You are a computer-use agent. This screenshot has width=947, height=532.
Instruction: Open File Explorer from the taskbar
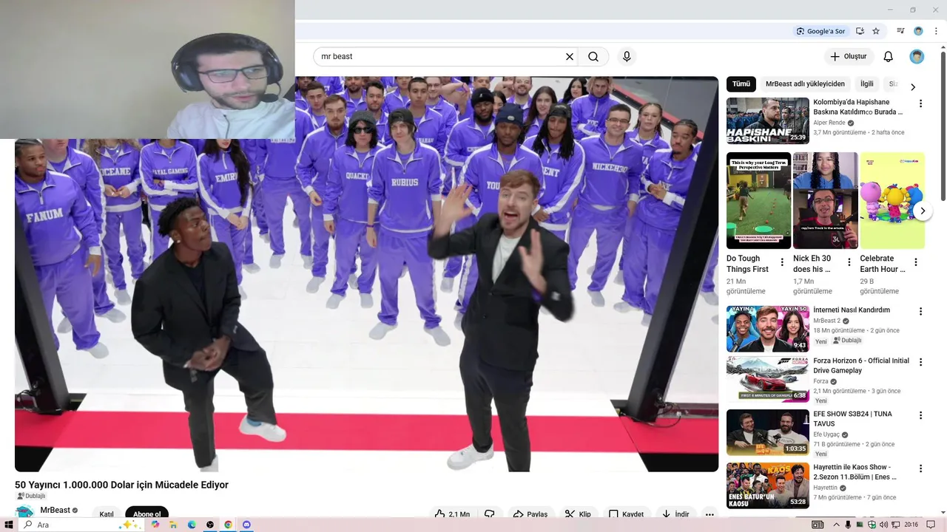pyautogui.click(x=173, y=525)
